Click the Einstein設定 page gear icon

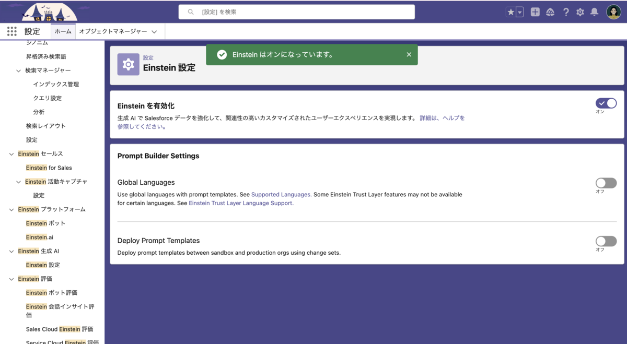128,64
